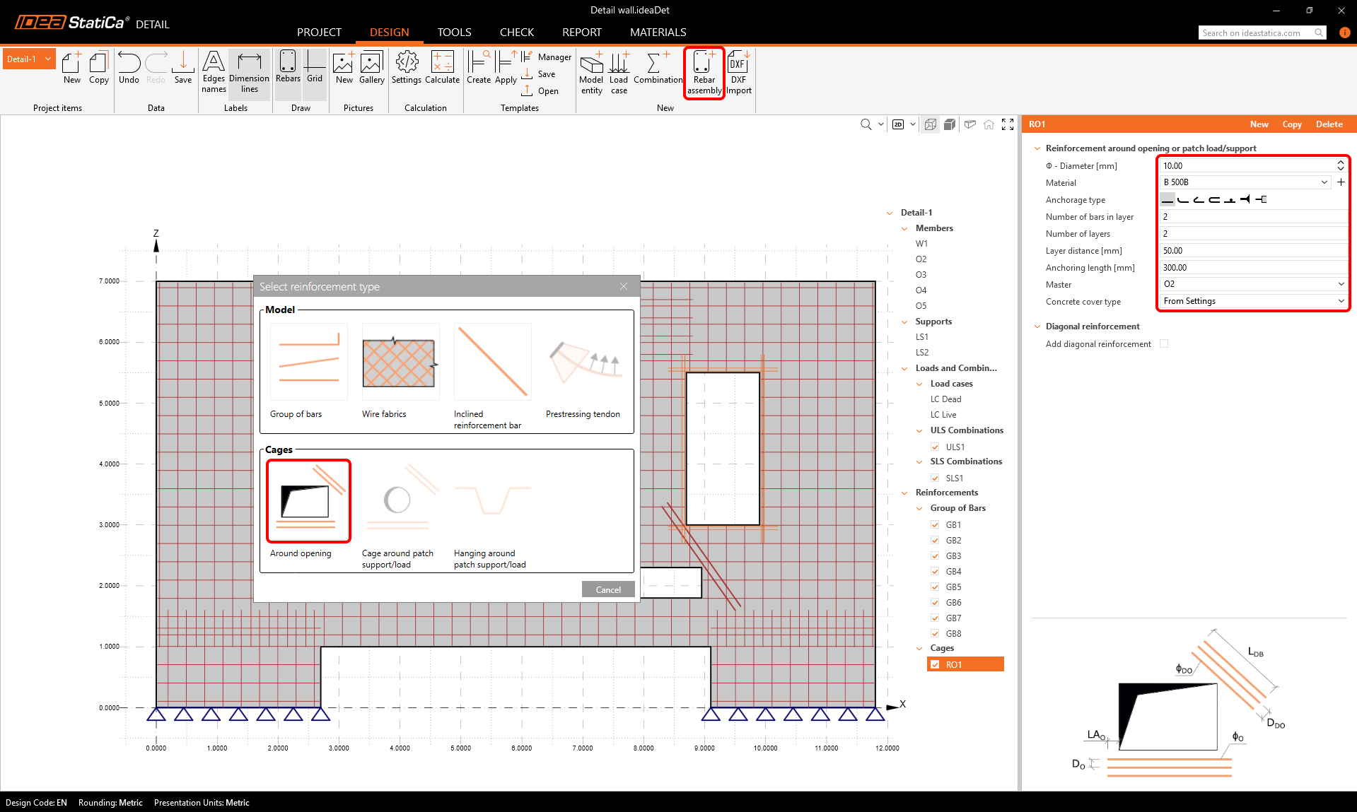Viewport: 1357px width, 812px height.
Task: Switch to the CHECK tab
Action: 516,33
